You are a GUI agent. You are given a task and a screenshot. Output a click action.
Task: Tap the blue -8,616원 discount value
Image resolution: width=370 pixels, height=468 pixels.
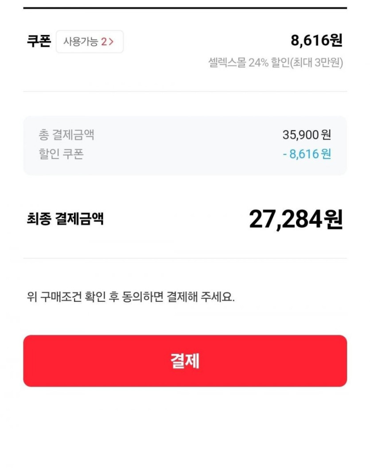pyautogui.click(x=307, y=154)
